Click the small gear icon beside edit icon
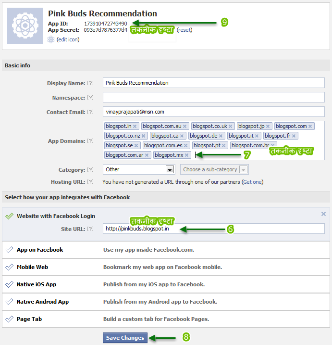The width and height of the screenshot is (332, 345). [51, 39]
